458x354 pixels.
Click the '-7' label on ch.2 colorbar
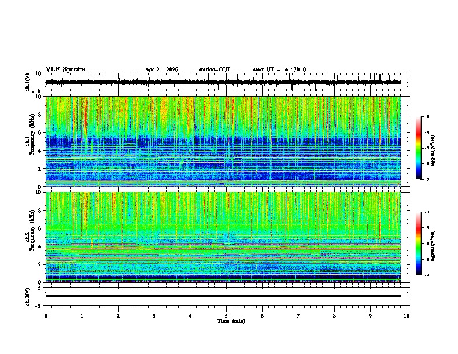[426, 275]
